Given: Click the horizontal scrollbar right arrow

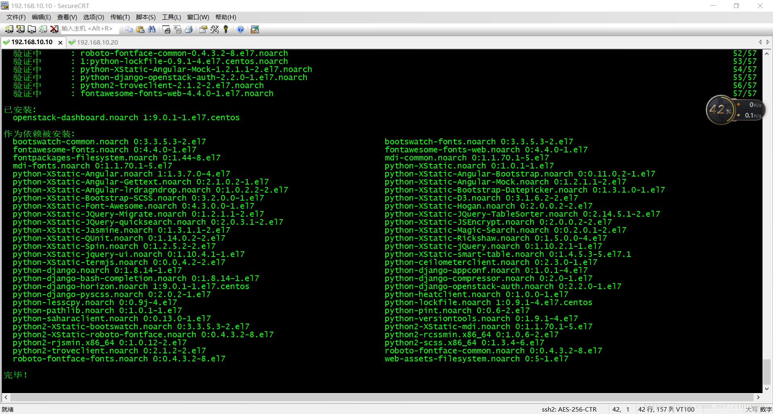Looking at the screenshot, I should click(758, 397).
